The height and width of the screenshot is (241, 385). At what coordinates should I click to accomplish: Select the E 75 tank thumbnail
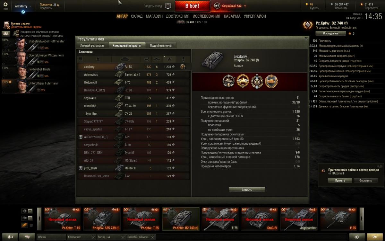tap(220, 219)
